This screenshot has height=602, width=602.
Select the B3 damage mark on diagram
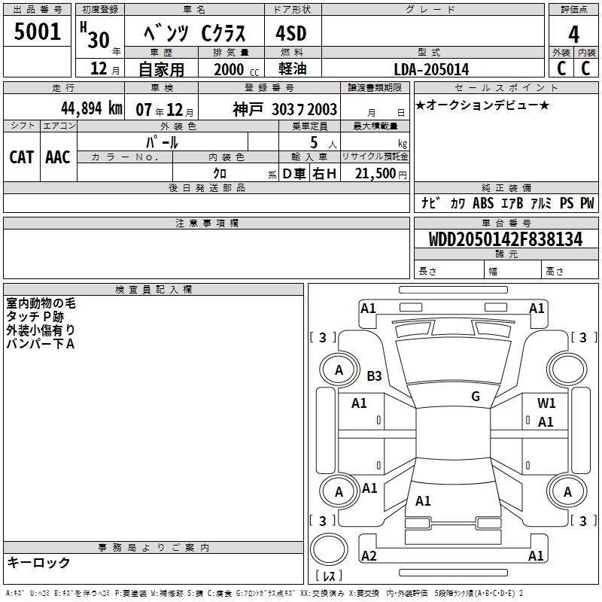click(374, 375)
